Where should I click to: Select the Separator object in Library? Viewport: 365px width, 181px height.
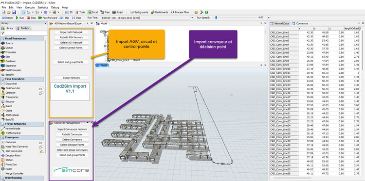tap(8, 66)
